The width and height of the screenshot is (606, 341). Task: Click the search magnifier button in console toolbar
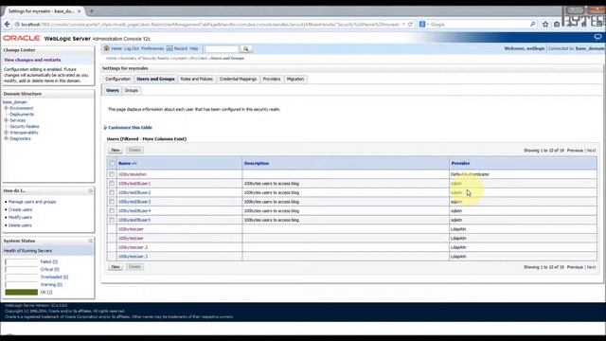point(246,48)
